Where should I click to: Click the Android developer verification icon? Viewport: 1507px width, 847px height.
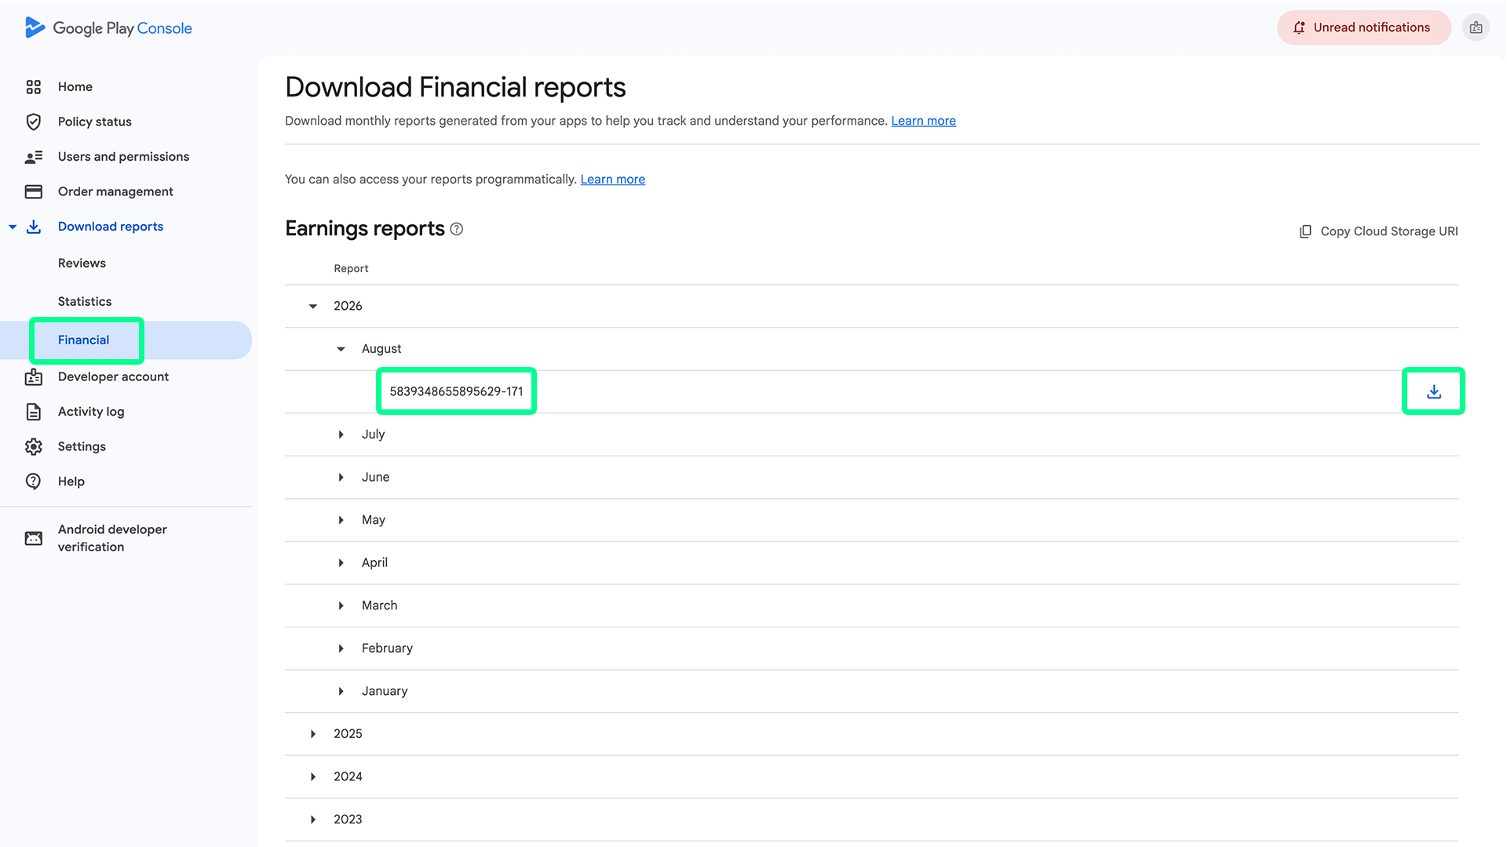point(33,538)
